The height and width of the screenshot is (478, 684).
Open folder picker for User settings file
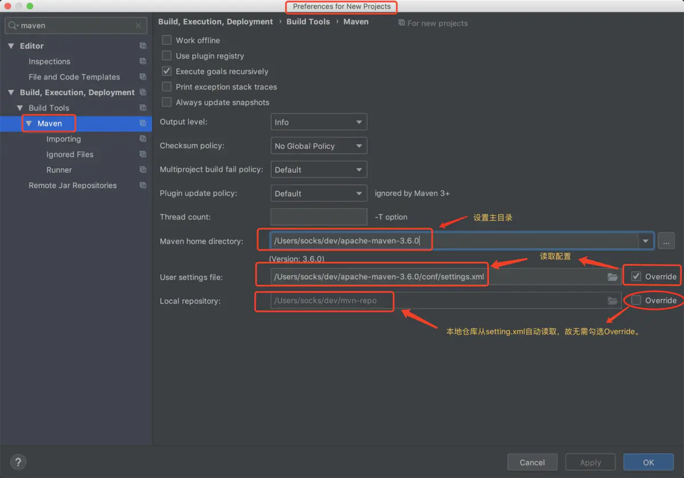(x=612, y=277)
